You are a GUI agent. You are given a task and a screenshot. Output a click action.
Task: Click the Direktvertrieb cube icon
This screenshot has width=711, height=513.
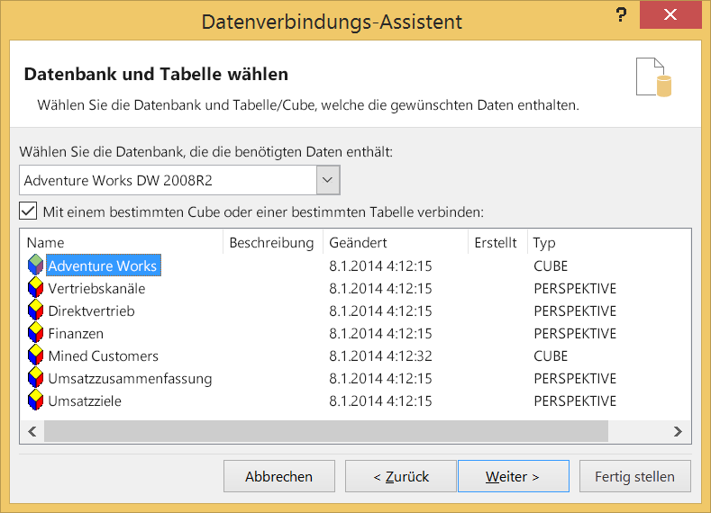[x=35, y=310]
